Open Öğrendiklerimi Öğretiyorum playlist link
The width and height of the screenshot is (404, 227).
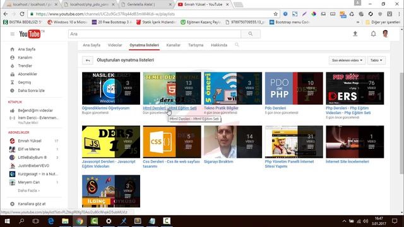coord(105,108)
